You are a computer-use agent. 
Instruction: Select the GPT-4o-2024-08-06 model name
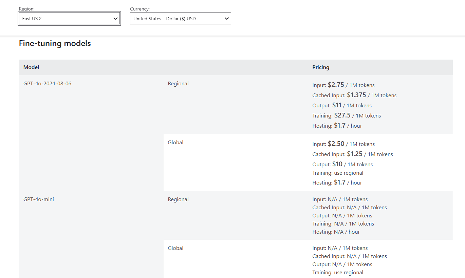pos(47,84)
